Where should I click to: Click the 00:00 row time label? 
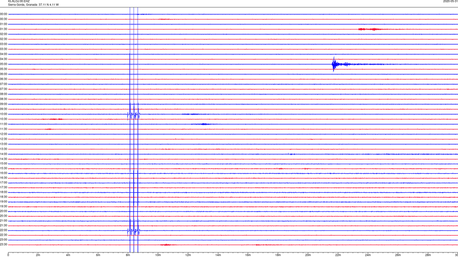3,14
